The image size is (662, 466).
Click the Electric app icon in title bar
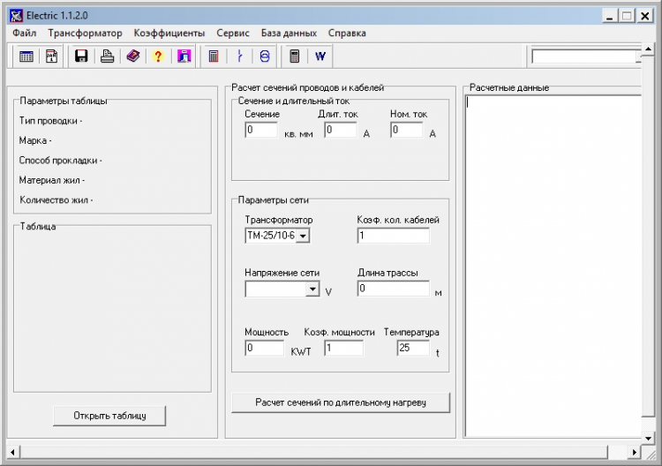click(x=16, y=16)
